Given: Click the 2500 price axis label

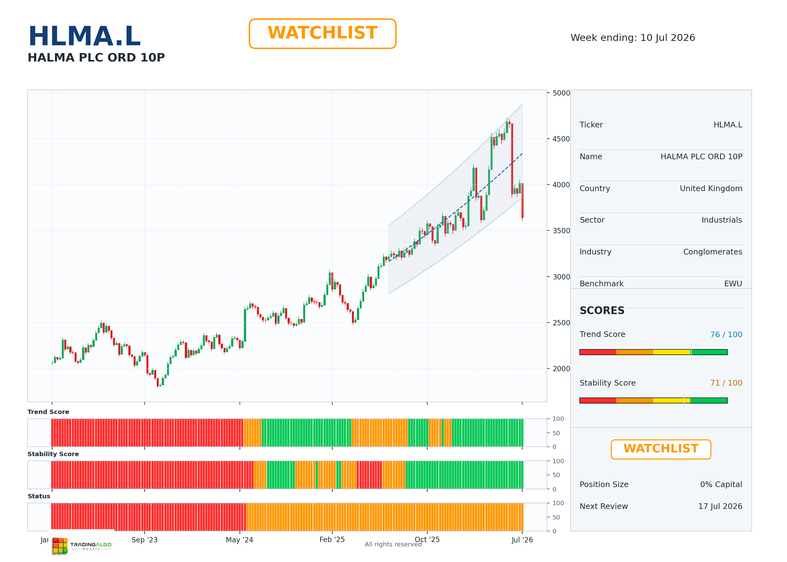Looking at the screenshot, I should coord(561,323).
